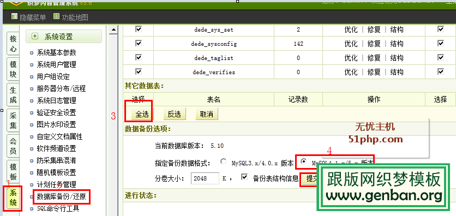456x216 pixels.
Task: Collapse the 系统设置 section header
Action: pyautogui.click(x=64, y=37)
